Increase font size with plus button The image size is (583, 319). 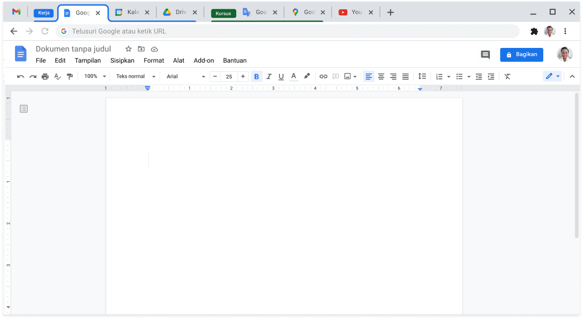coord(243,76)
